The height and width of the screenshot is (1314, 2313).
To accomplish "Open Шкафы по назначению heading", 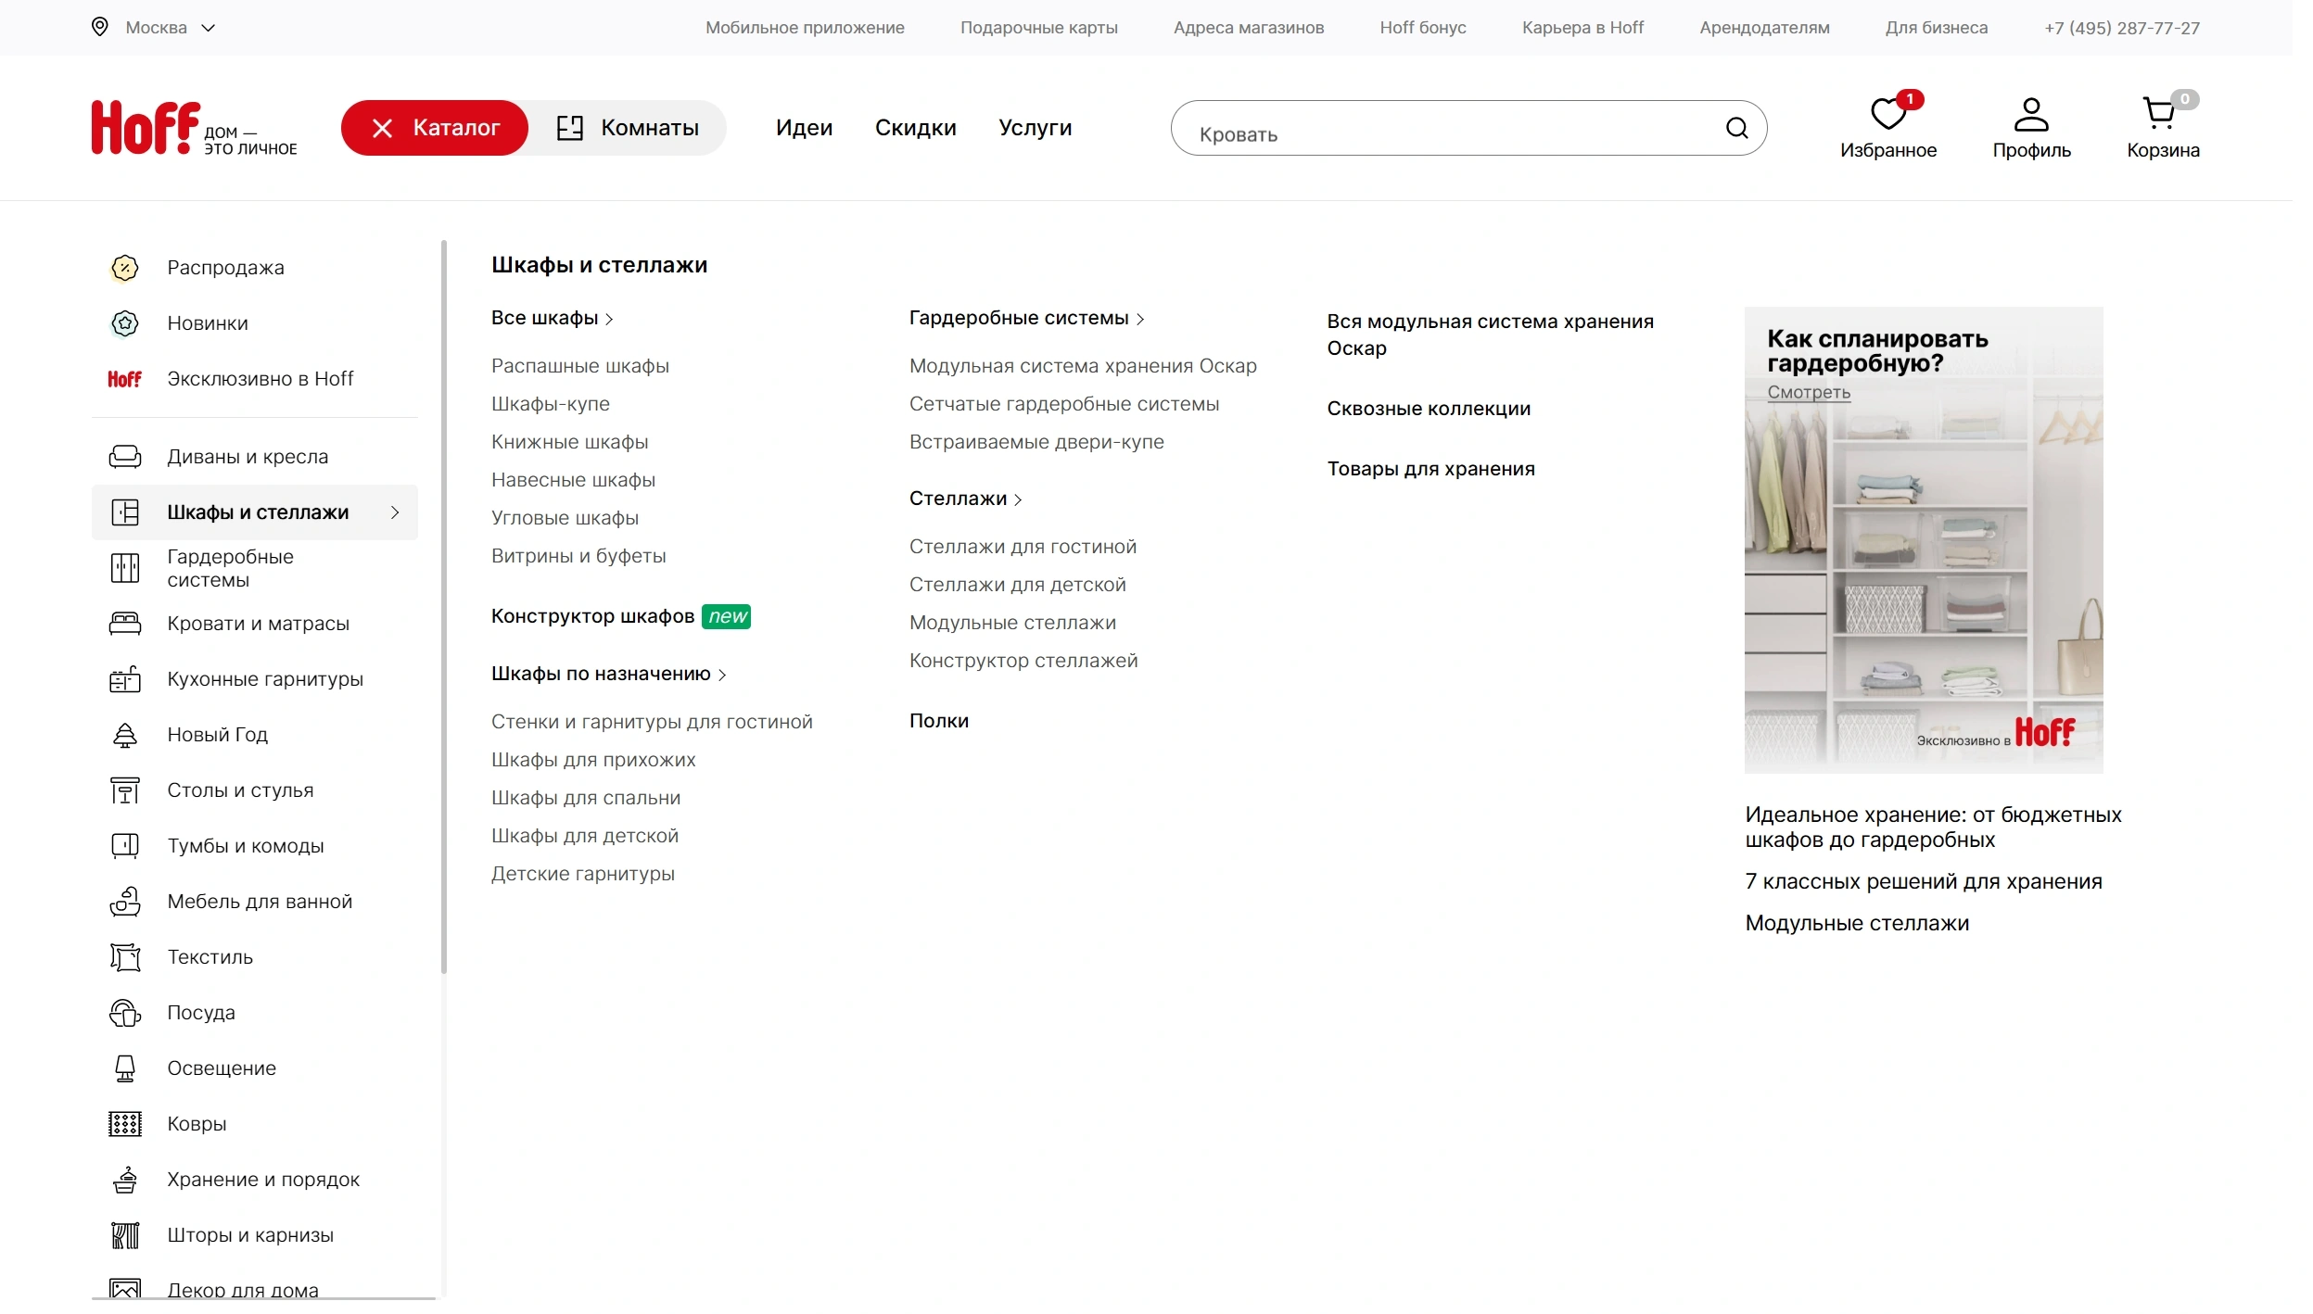I will click(x=608, y=674).
